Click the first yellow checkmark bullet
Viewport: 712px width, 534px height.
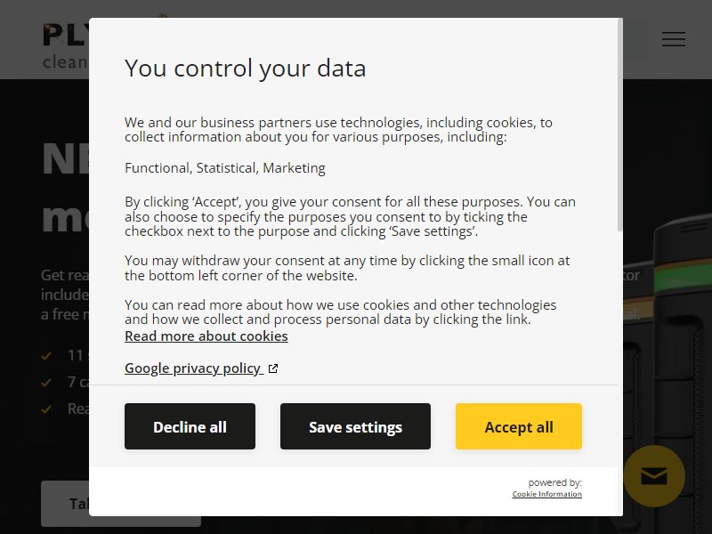click(x=46, y=355)
